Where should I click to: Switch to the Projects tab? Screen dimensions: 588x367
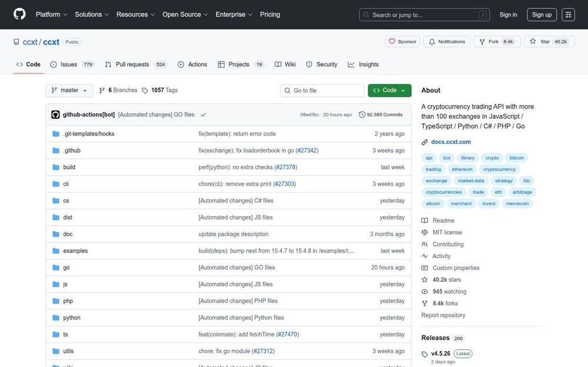point(241,65)
